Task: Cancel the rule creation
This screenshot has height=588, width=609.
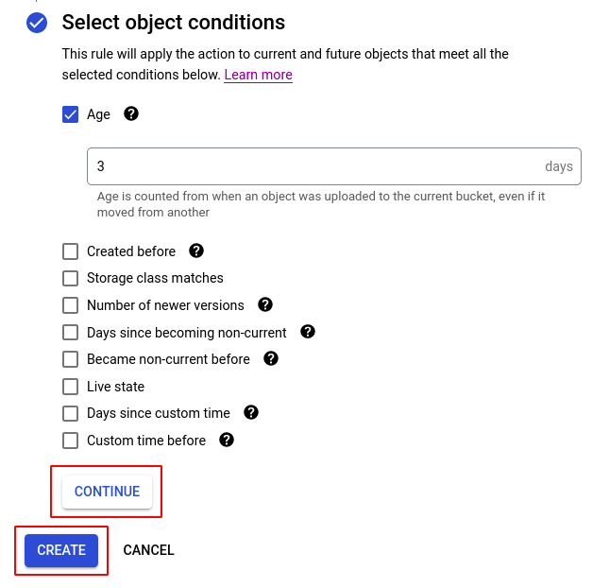Action: pyautogui.click(x=148, y=550)
